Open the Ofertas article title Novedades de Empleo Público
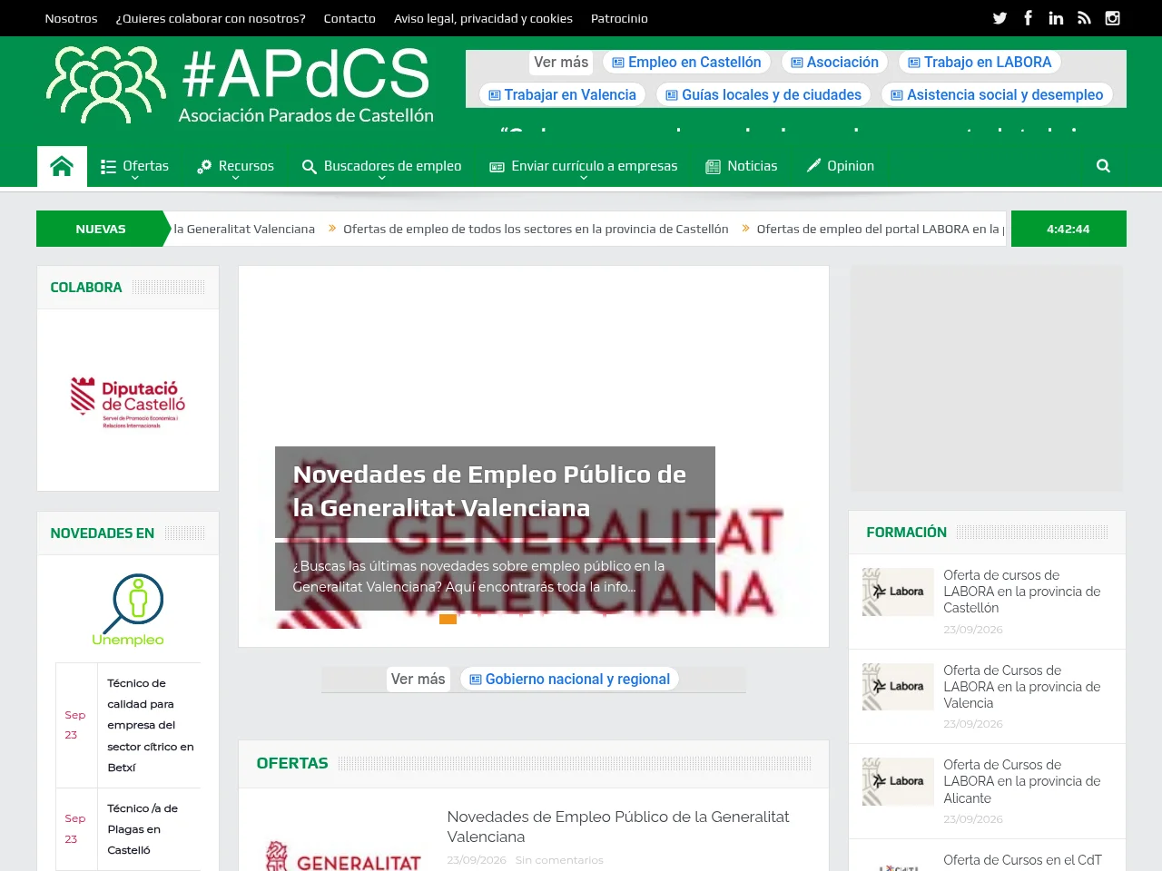Image resolution: width=1162 pixels, height=871 pixels. (618, 827)
